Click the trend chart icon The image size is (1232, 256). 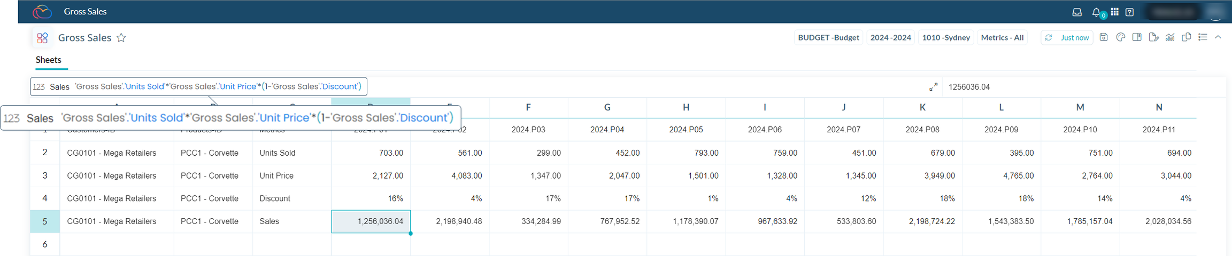(x=1170, y=37)
